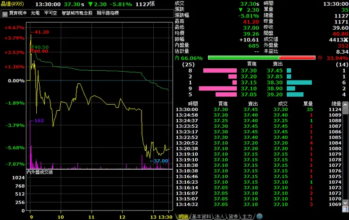Viewport: 349px width, 220px height.
Task: Click the 13:14:32 trade row time
Action: [187, 204]
